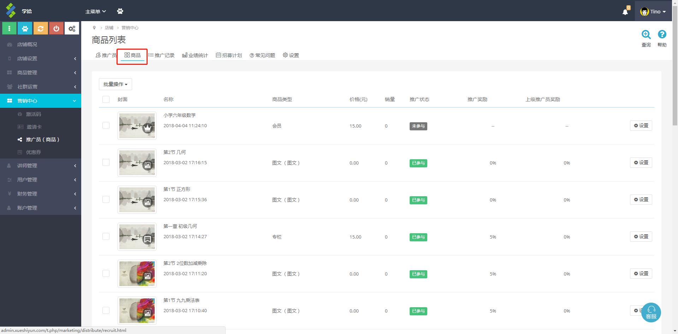Select the checkbox for 第一章 初级几何
Screen dimensions: 678x334
point(106,236)
